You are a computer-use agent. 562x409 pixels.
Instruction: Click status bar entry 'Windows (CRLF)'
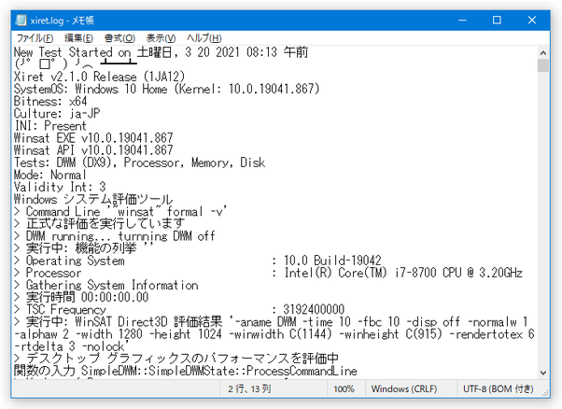click(x=404, y=389)
